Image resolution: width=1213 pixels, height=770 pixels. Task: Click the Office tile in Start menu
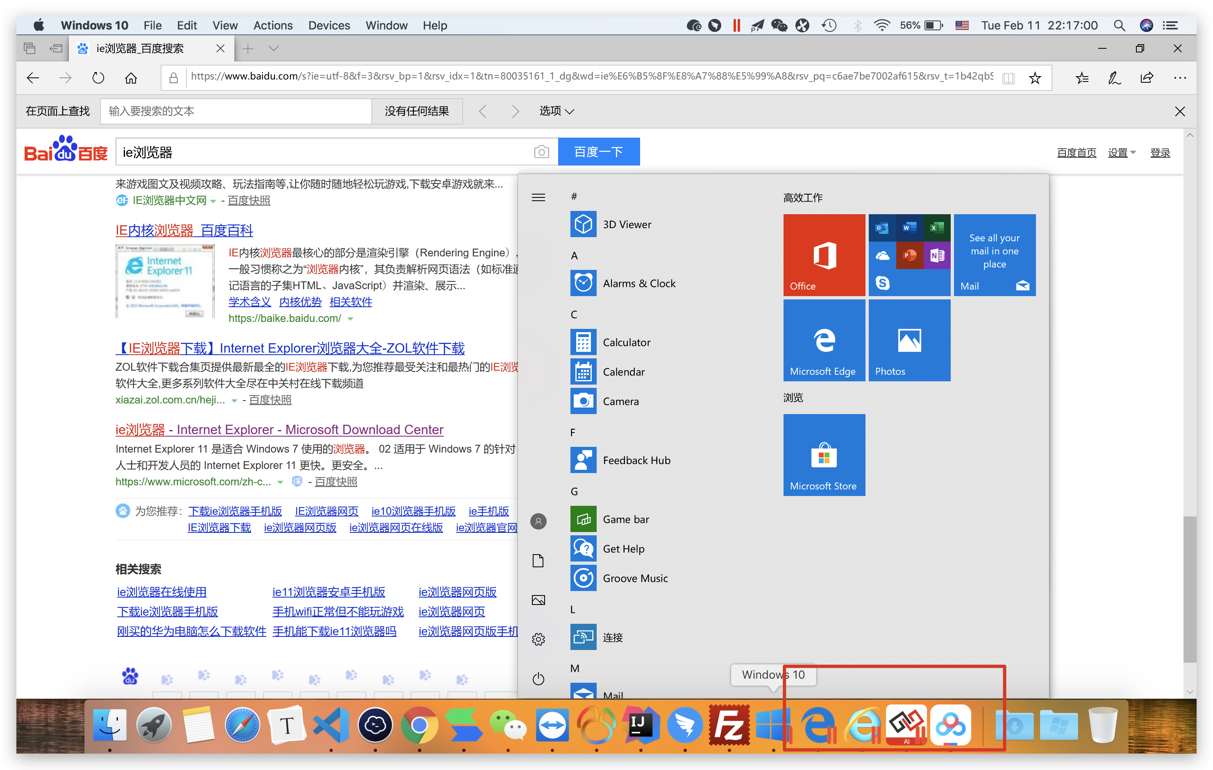pos(824,255)
